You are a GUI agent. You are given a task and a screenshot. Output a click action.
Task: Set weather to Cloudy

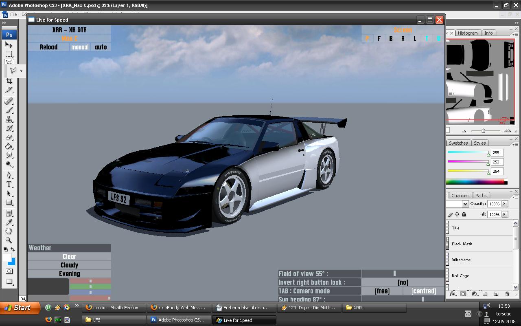pyautogui.click(x=69, y=265)
